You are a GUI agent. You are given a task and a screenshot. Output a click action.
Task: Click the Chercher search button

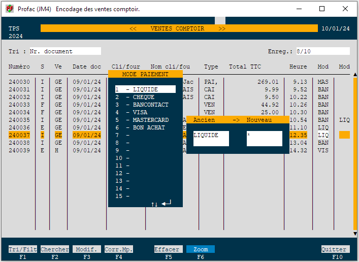point(55,249)
